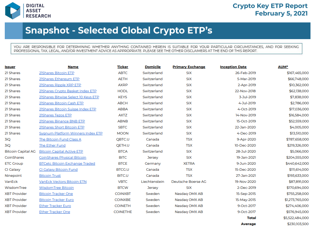The width and height of the screenshot is (321, 234).
Task: Click the $1,273,765,000 AUM value
Action: (297, 200)
